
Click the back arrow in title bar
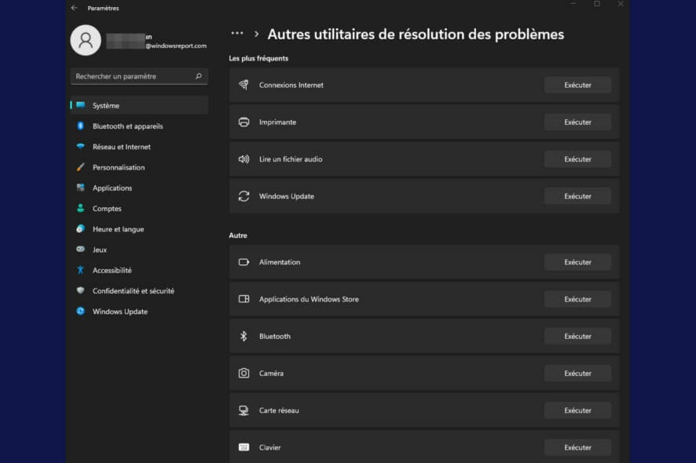[74, 8]
